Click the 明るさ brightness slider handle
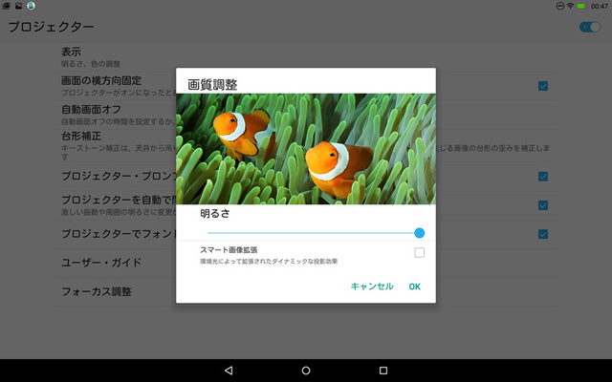 point(420,233)
